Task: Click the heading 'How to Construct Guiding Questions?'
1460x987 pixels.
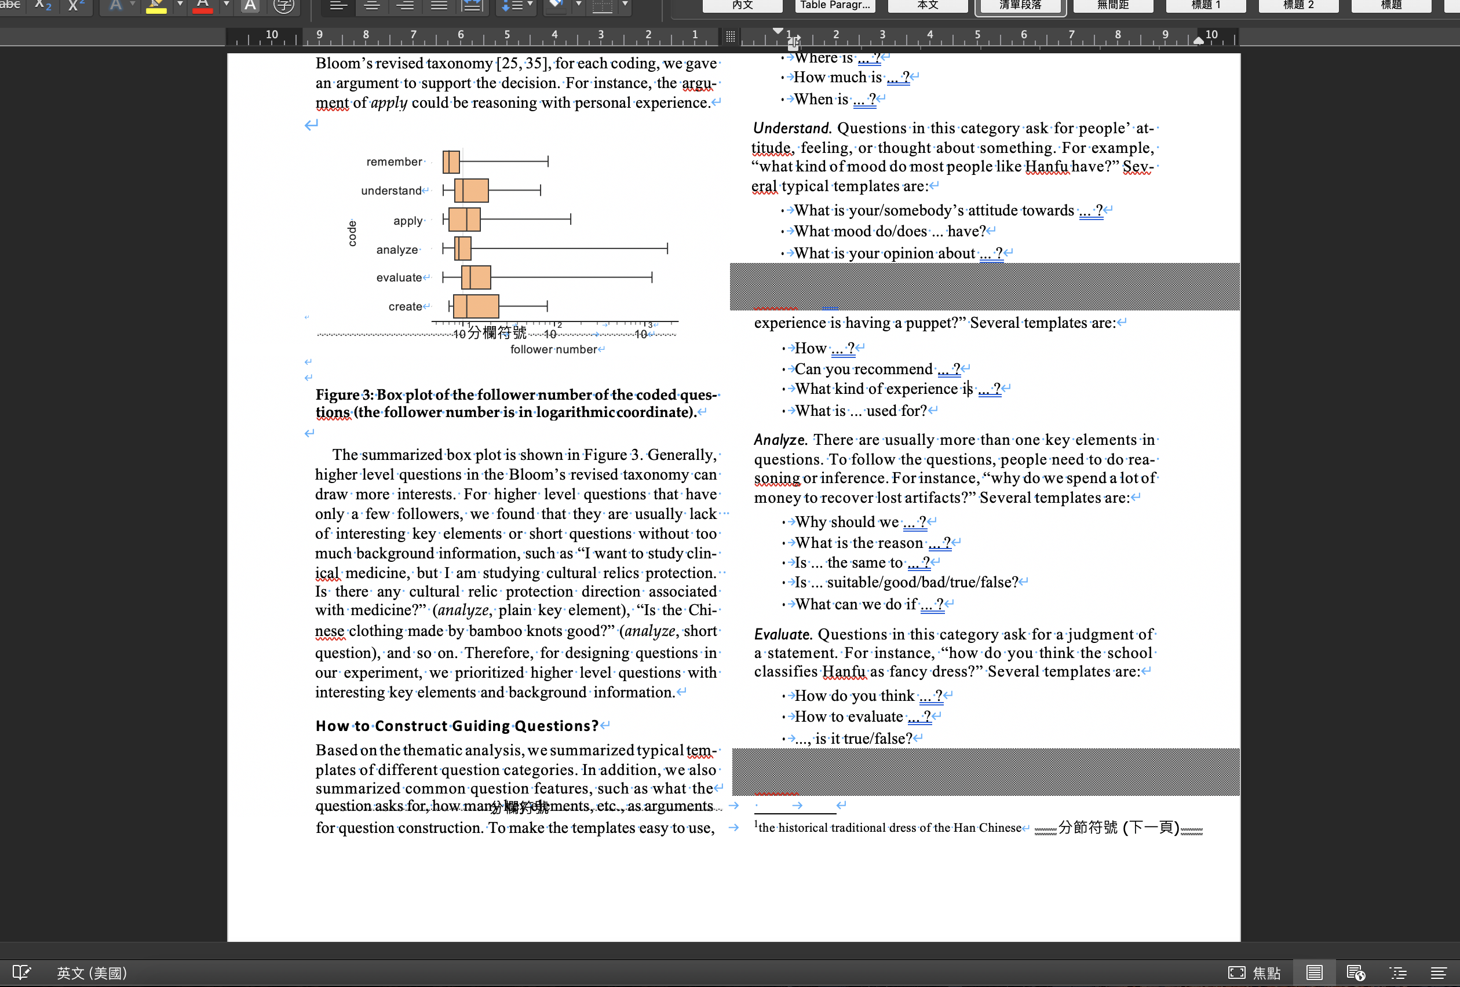Action: coord(456,726)
